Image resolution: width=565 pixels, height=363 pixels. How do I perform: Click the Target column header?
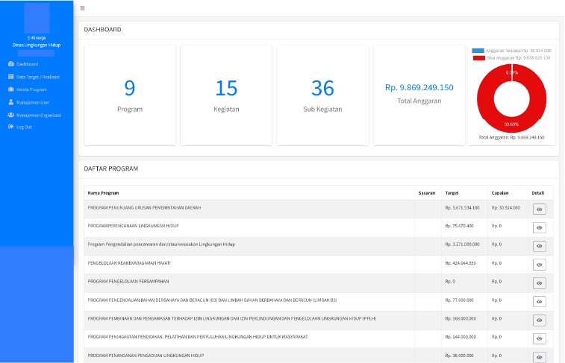point(452,193)
